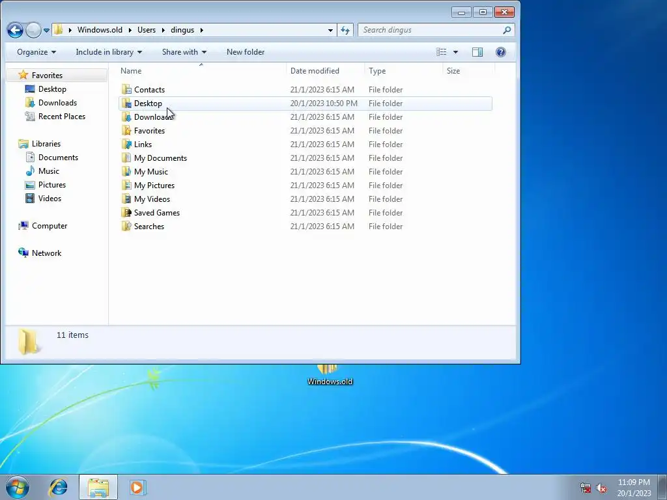Open the Include in library menu

click(x=109, y=52)
